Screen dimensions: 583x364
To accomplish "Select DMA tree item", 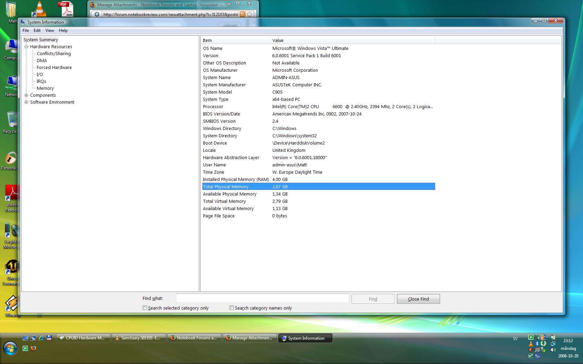I will click(42, 60).
